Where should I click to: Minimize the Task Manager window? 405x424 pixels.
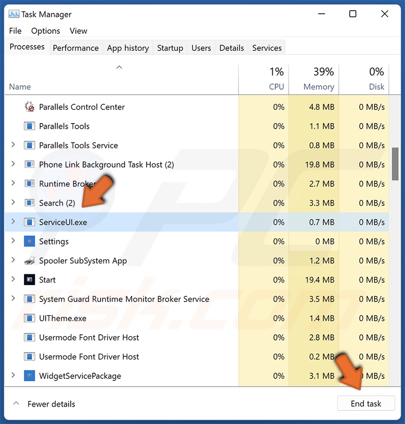(x=321, y=14)
